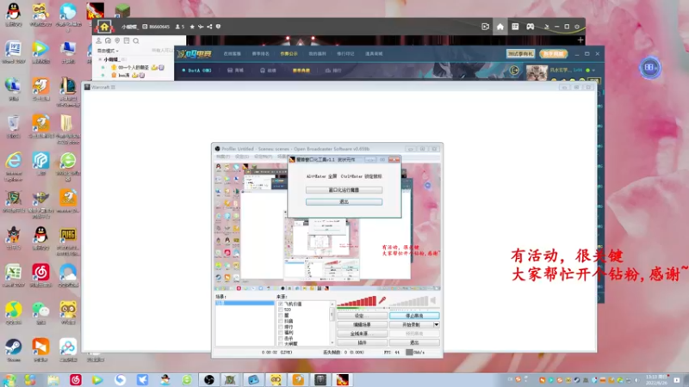This screenshot has height=387, width=689.
Task: Click the round blue floating ball widget
Action: pos(650,68)
